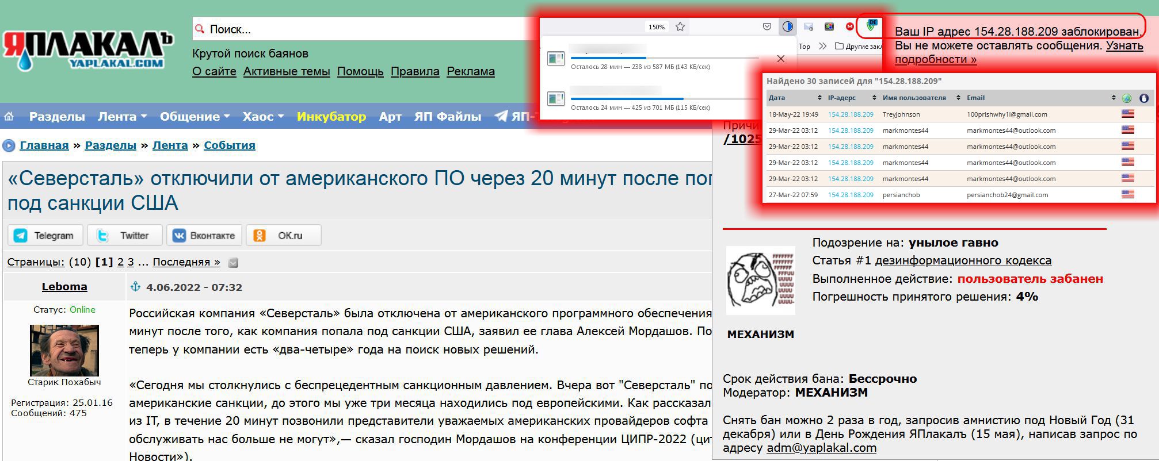The height and width of the screenshot is (461, 1159).
Task: Toggle the half-circle dark mode extension icon
Action: [x=787, y=26]
